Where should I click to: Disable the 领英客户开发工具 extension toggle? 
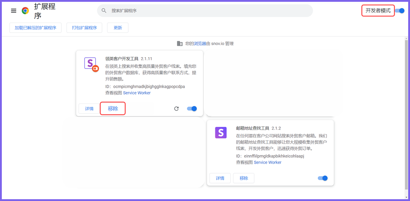192,108
